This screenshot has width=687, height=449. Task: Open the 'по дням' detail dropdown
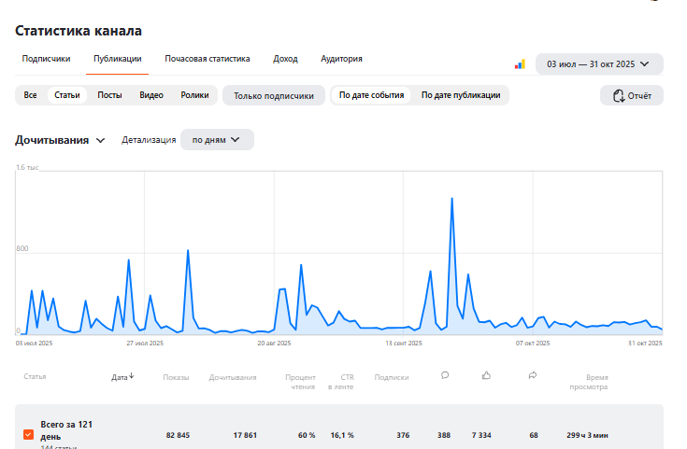[217, 140]
